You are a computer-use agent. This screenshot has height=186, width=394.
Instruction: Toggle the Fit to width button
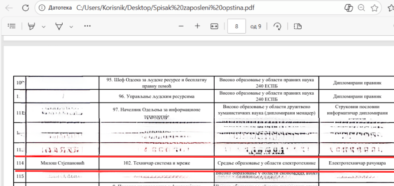click(x=214, y=27)
